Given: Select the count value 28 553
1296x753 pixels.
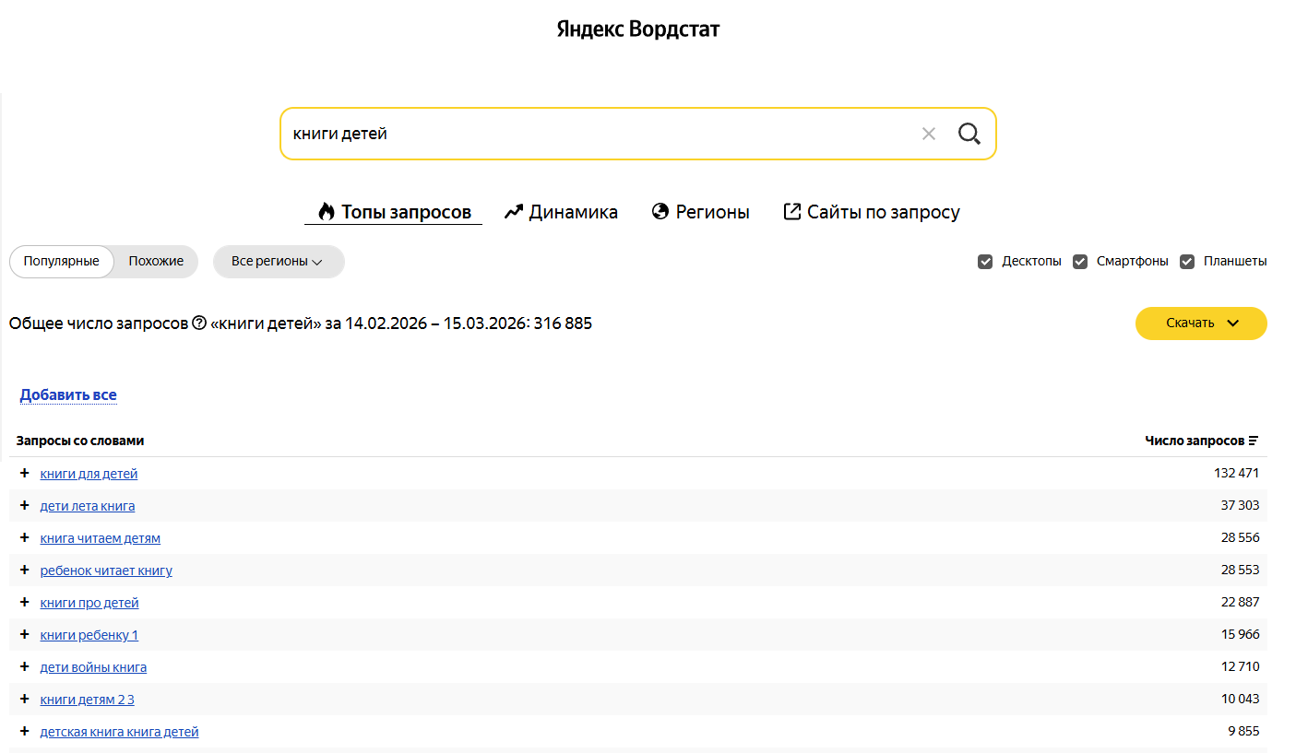Looking at the screenshot, I should 1240,571.
